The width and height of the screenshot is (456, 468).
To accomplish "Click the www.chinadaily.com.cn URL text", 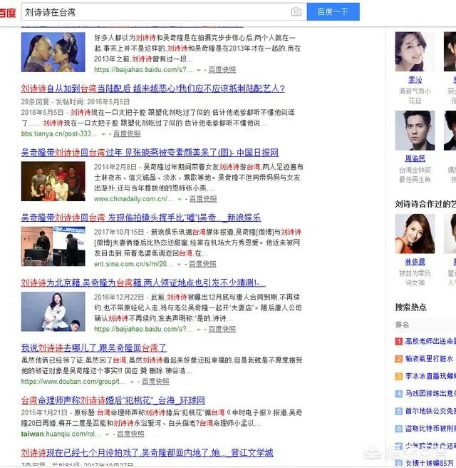I will tap(134, 199).
